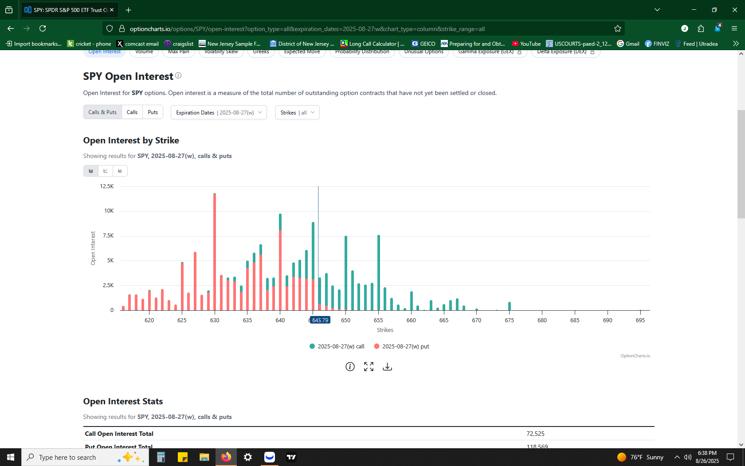Open the Windows Start menu

click(x=11, y=457)
